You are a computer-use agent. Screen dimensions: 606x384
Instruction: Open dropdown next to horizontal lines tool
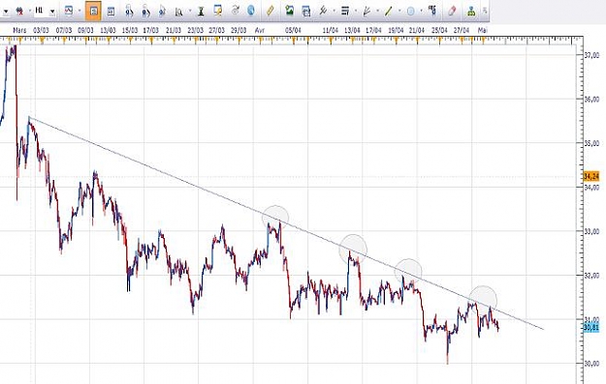click(356, 12)
